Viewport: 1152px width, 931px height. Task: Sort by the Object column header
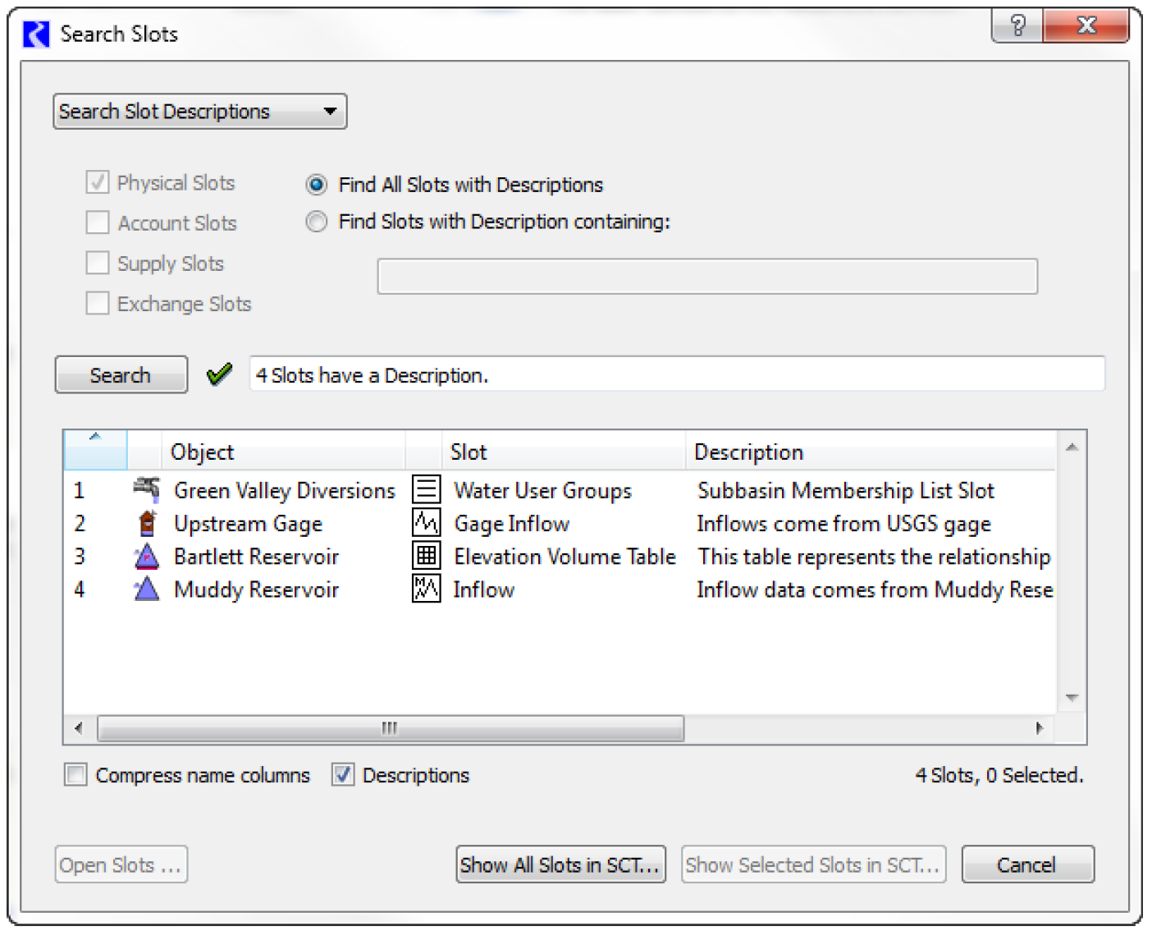(283, 452)
